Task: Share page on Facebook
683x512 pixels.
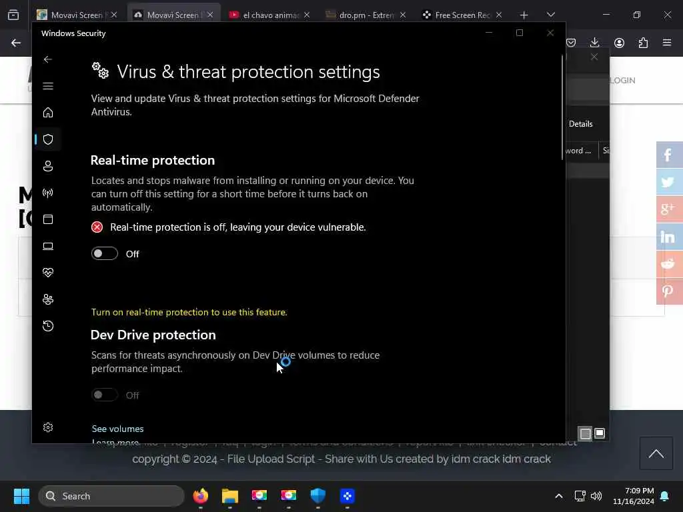Action: click(670, 155)
